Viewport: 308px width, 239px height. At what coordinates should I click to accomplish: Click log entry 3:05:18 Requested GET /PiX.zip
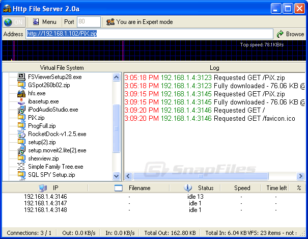coord(205,77)
